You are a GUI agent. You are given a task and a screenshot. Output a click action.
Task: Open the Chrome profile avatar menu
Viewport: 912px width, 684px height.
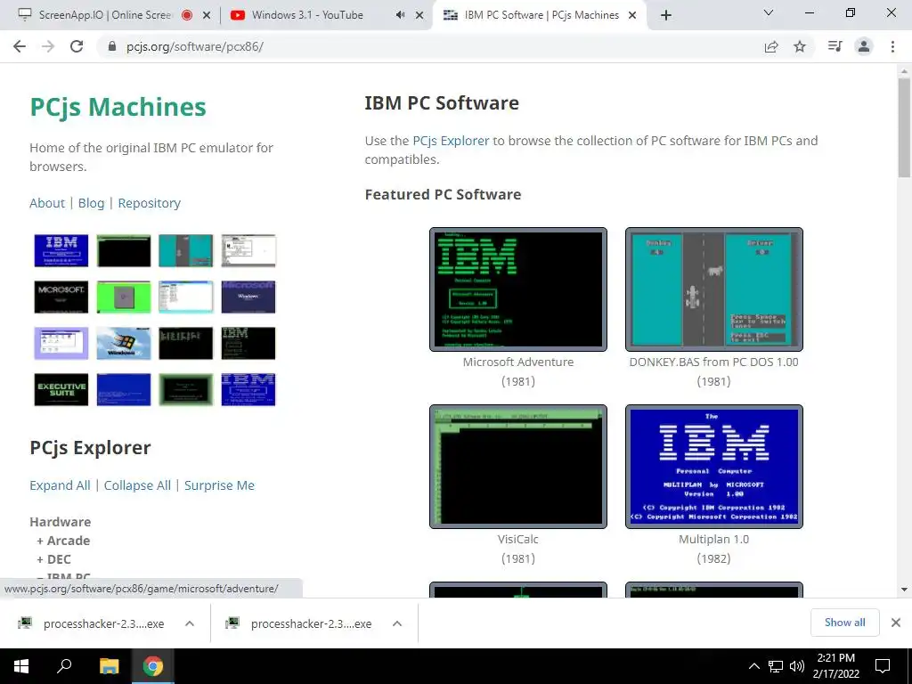coord(864,46)
